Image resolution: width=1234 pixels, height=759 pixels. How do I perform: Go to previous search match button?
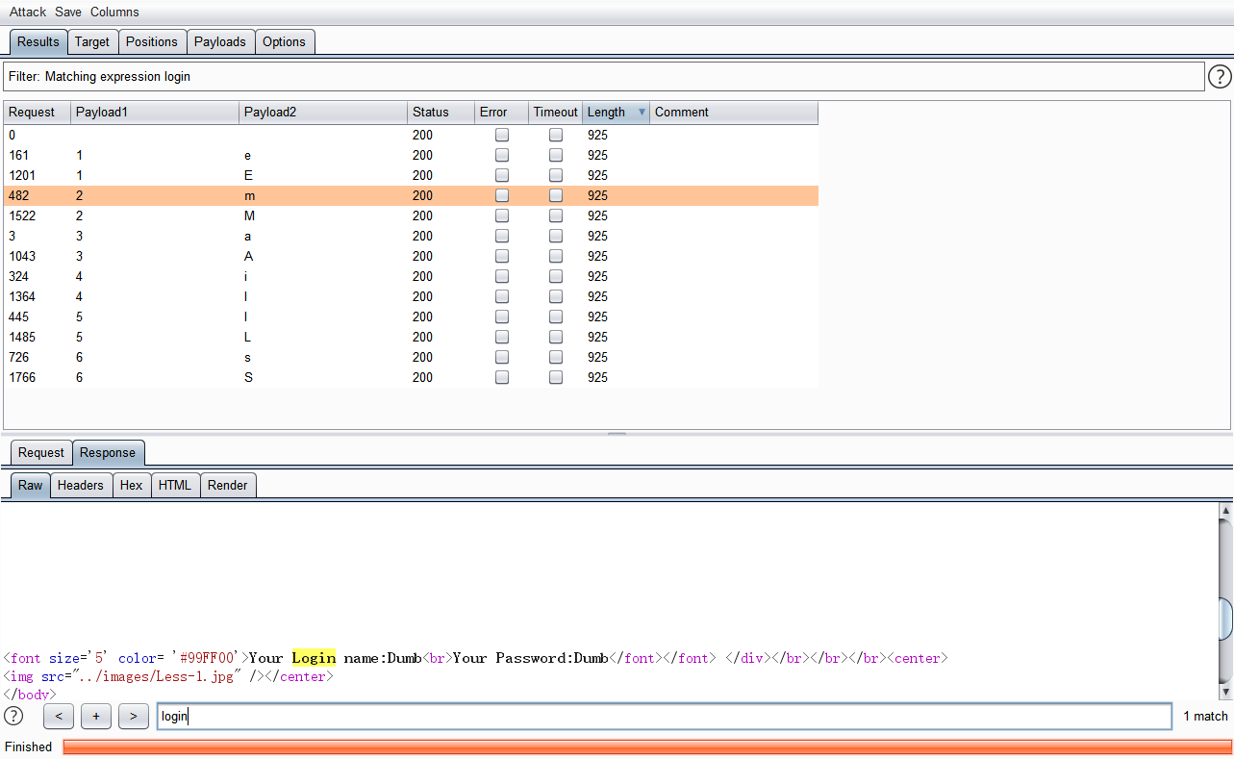59,716
